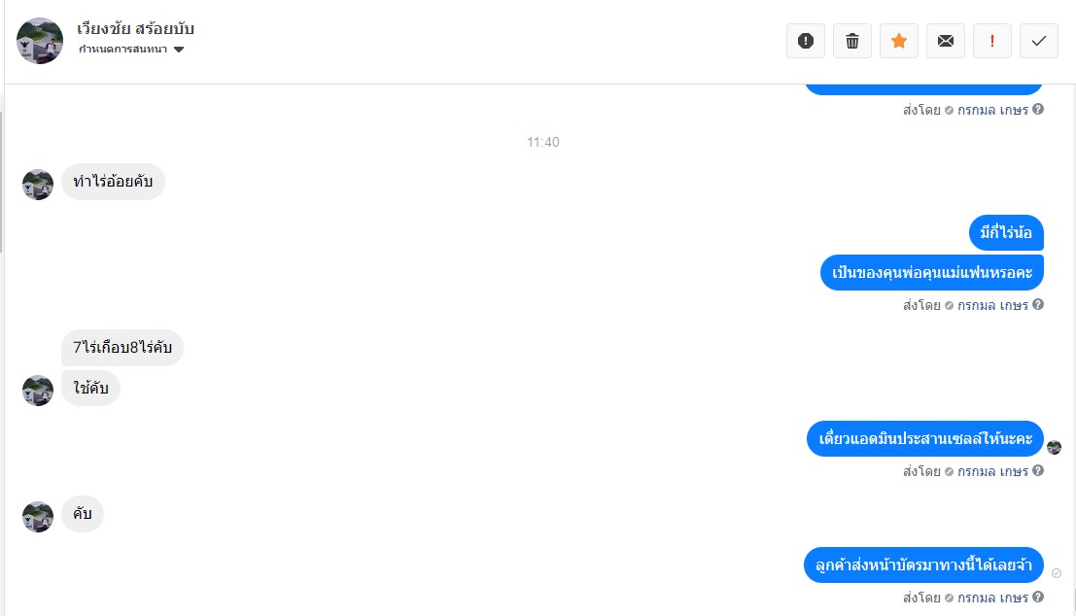The width and height of the screenshot is (1076, 616).
Task: Flag conversation with red exclamation icon
Action: [992, 41]
